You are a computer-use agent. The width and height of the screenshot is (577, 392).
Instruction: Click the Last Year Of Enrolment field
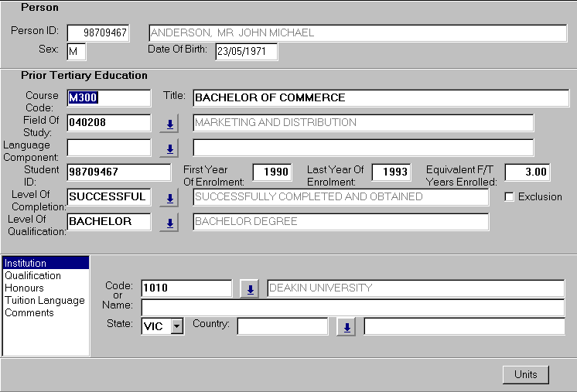[x=391, y=172]
